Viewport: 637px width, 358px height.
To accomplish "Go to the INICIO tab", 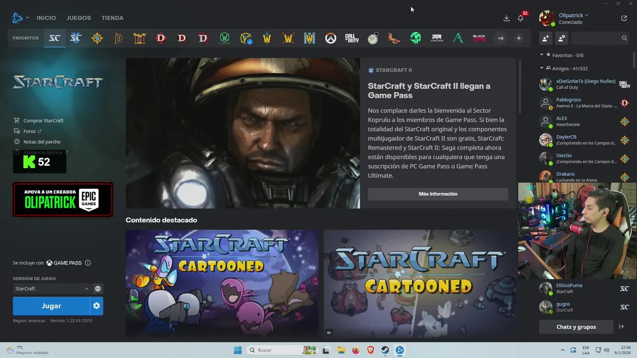I will click(46, 18).
